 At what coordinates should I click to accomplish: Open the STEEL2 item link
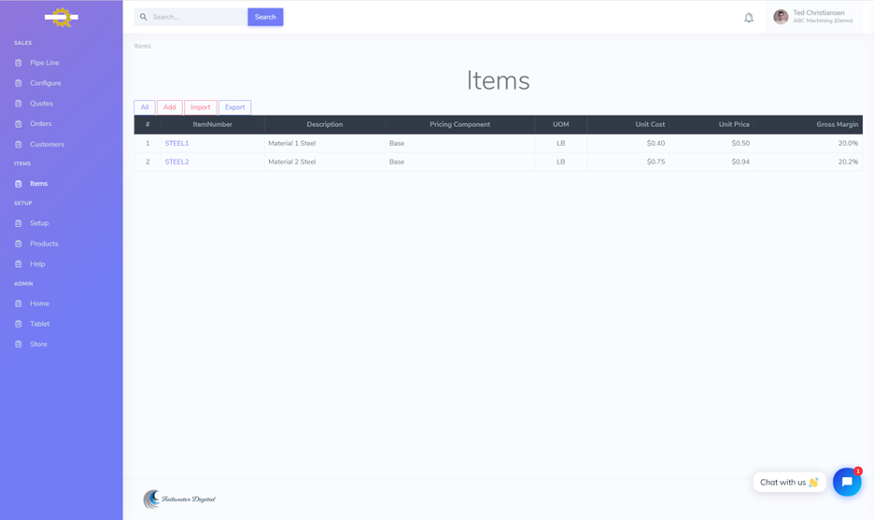click(176, 162)
